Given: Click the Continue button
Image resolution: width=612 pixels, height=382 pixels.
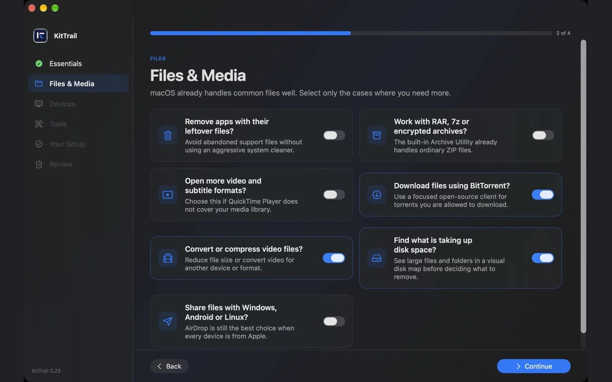Looking at the screenshot, I should tap(534, 366).
